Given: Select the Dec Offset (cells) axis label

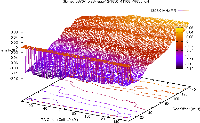Looking at the screenshot, I should 186,109.
